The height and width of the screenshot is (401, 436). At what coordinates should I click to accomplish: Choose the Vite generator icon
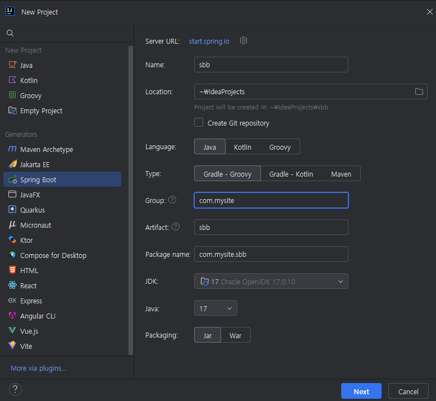click(12, 345)
